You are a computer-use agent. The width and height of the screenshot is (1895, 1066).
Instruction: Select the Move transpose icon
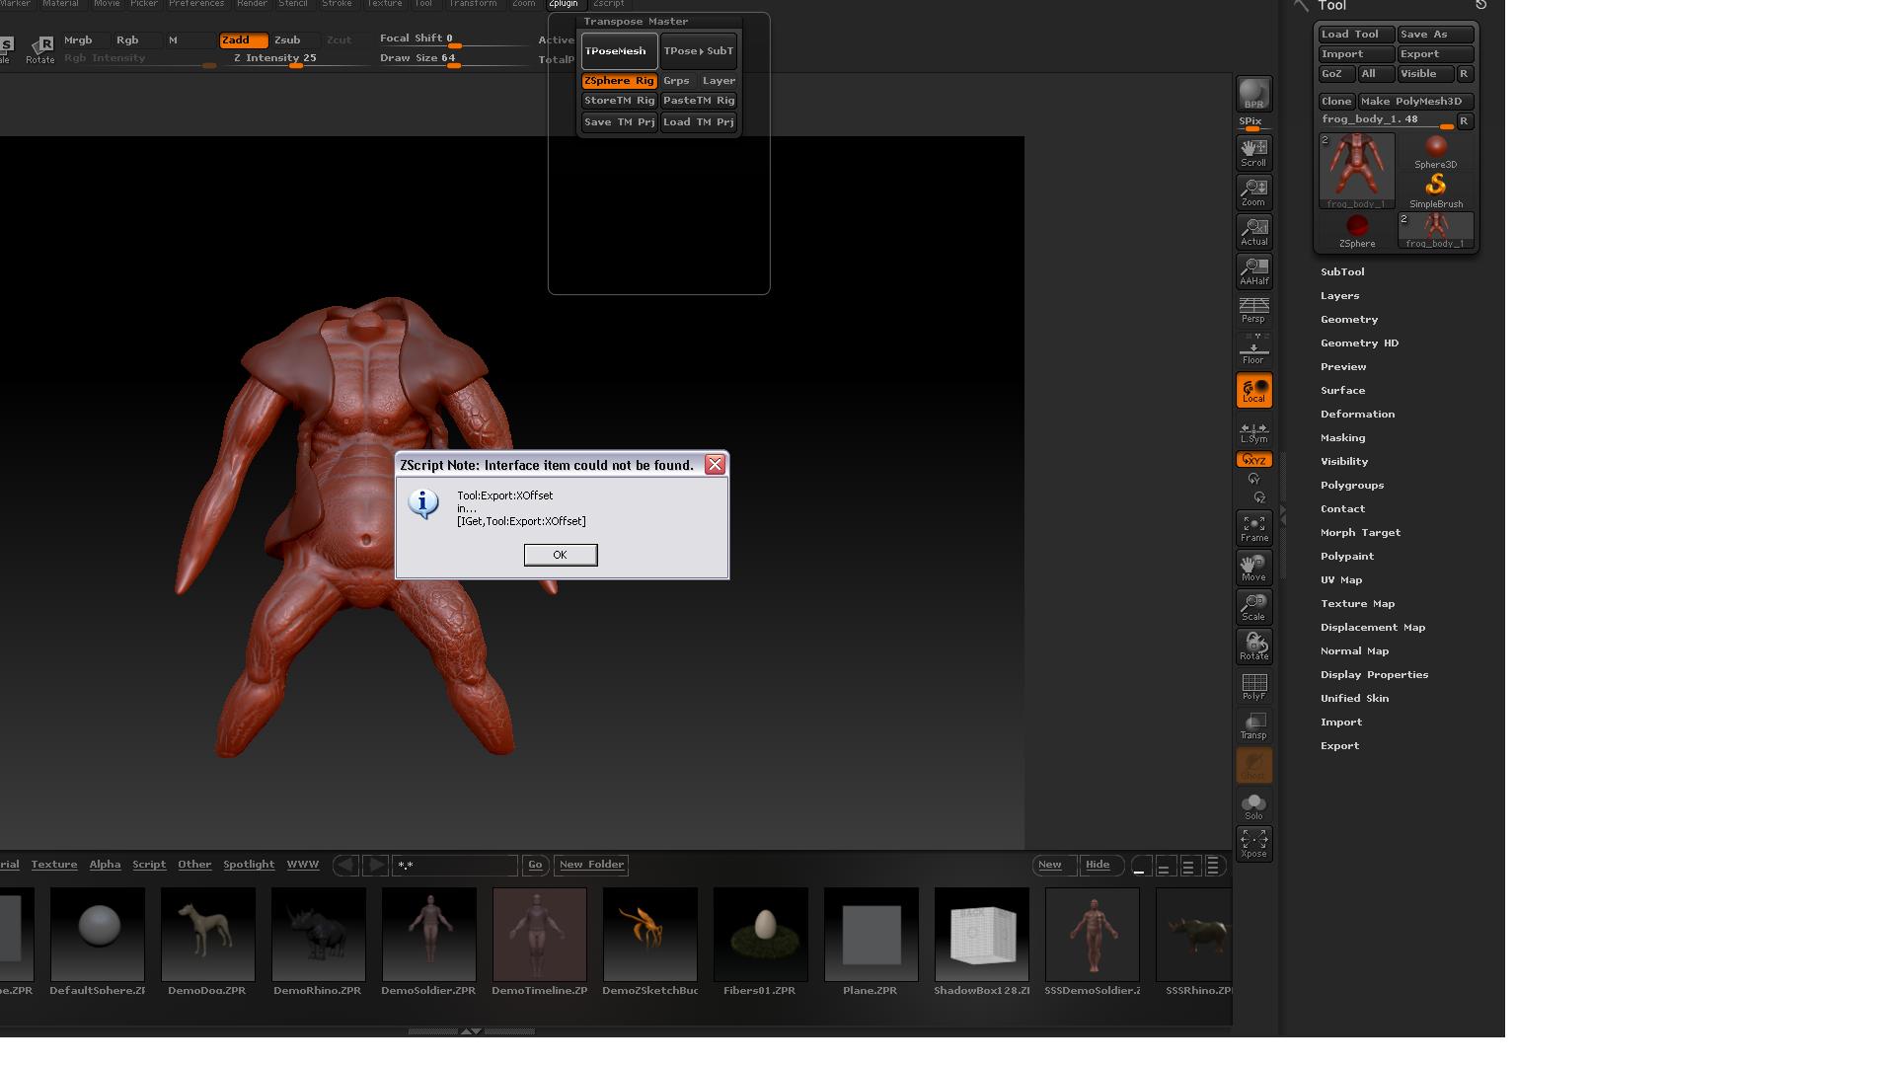point(1253,567)
